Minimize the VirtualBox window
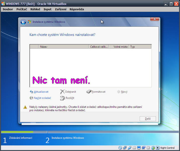The width and height of the screenshot is (180, 151). click(x=166, y=4)
